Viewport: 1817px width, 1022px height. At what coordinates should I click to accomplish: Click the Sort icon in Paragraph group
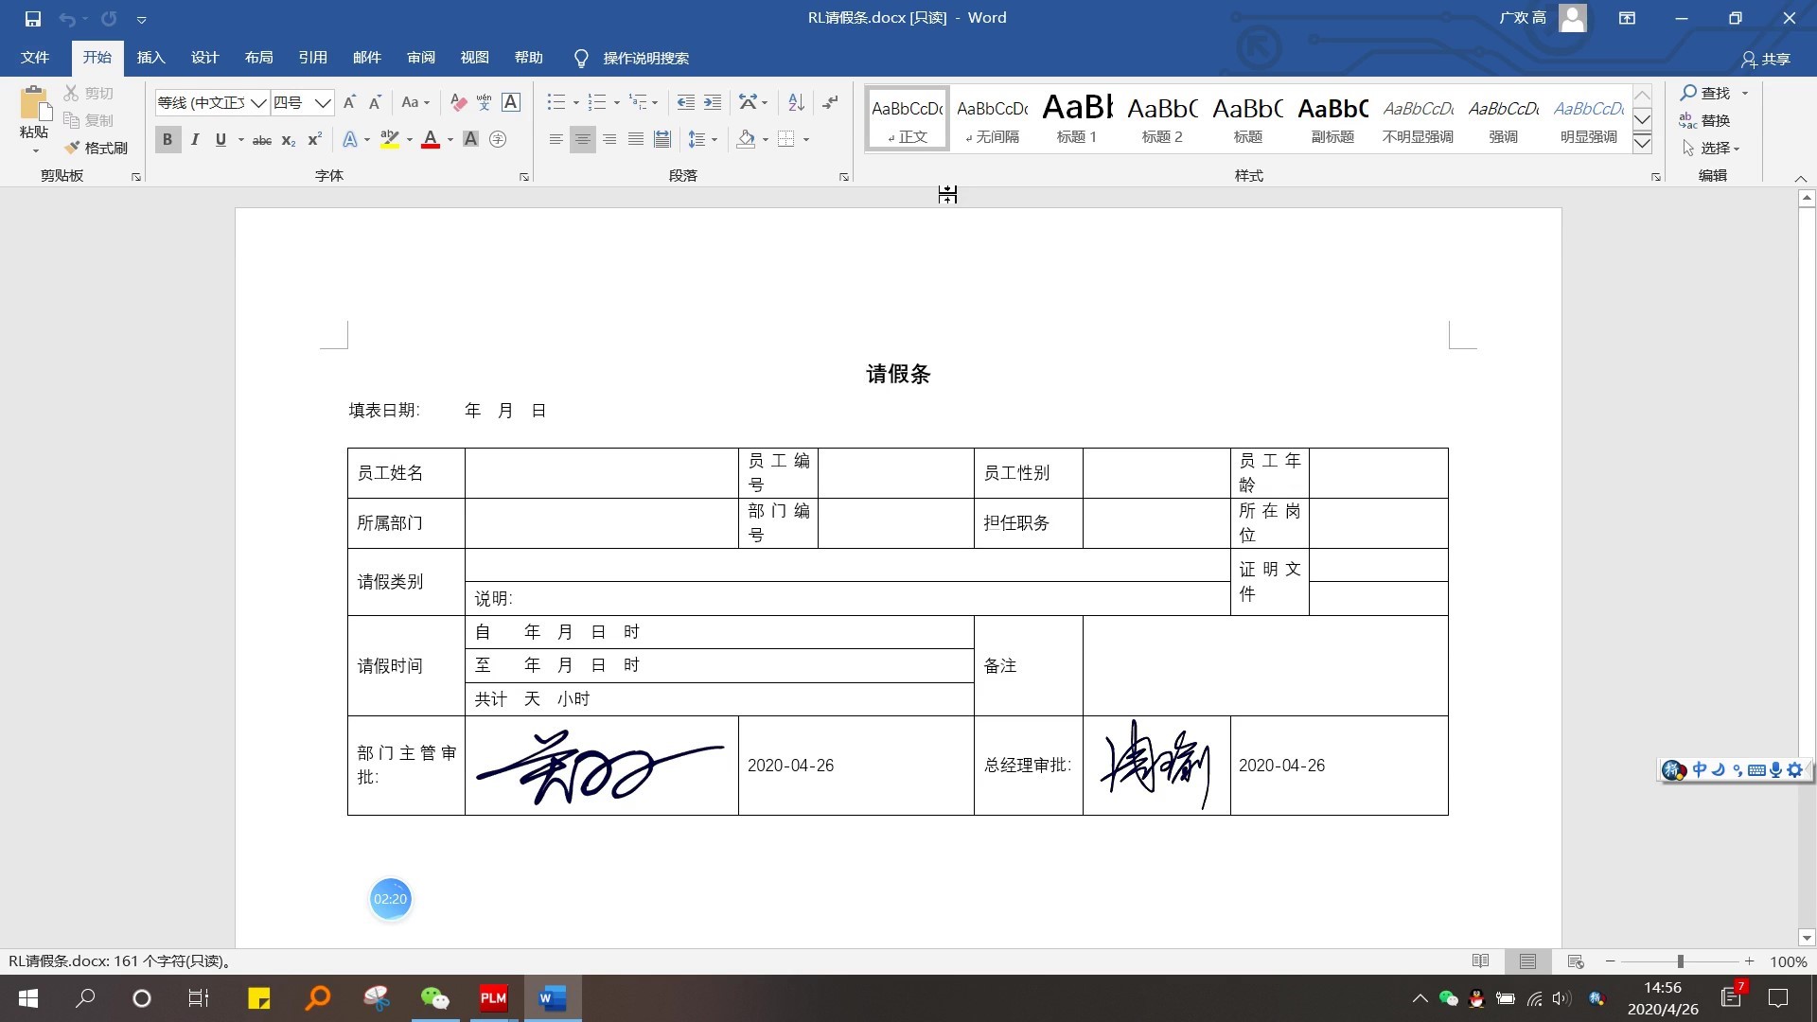point(796,102)
